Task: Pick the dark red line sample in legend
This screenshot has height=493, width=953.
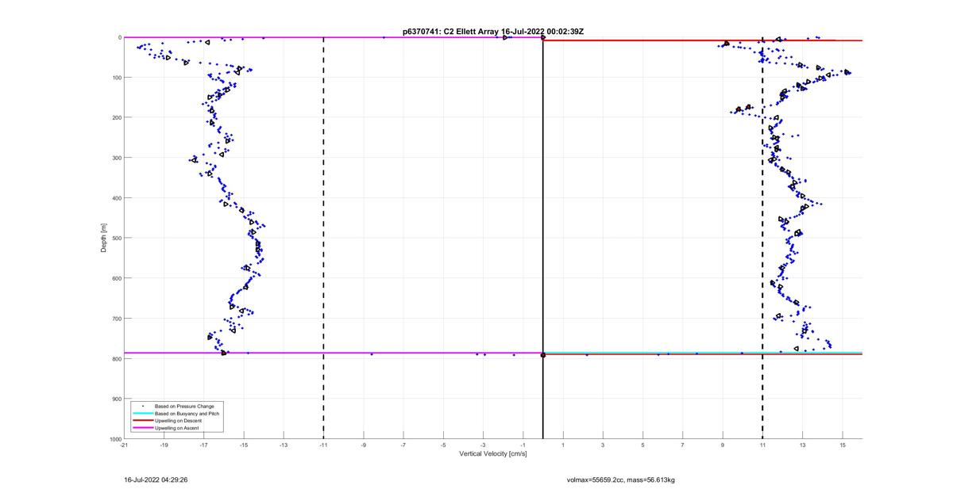Action: pos(142,421)
